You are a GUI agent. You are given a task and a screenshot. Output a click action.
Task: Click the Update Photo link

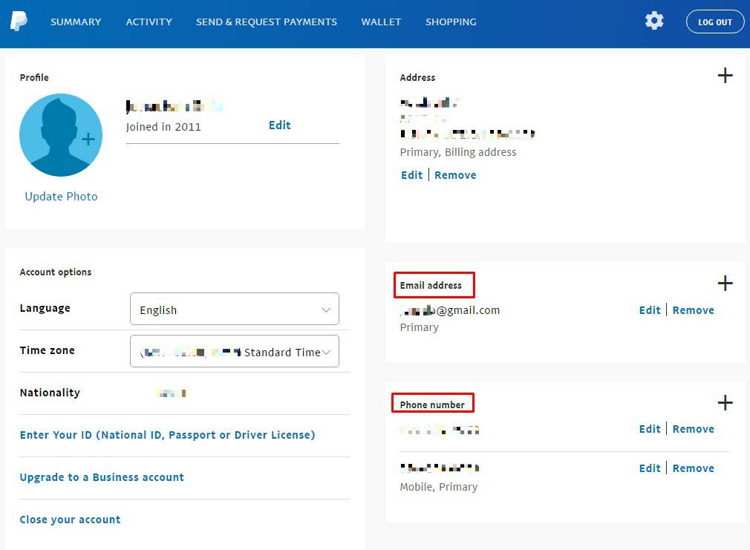(x=61, y=197)
